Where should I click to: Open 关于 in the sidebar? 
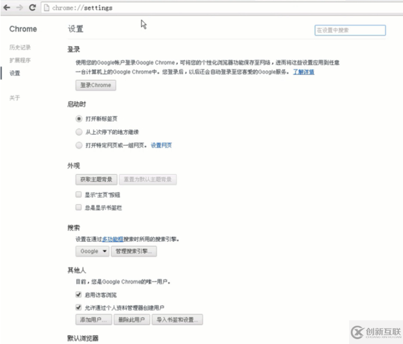pos(15,98)
